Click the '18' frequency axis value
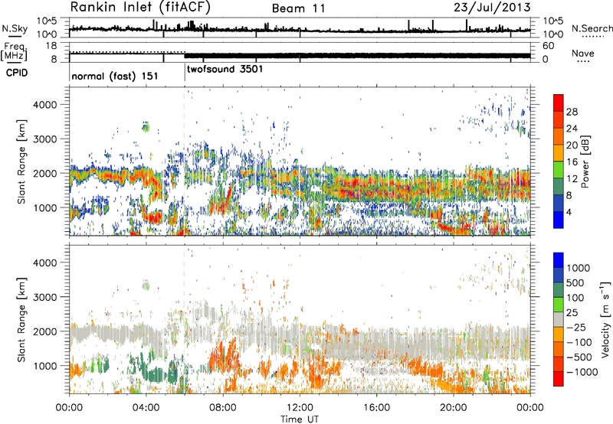613x424 pixels. click(51, 46)
